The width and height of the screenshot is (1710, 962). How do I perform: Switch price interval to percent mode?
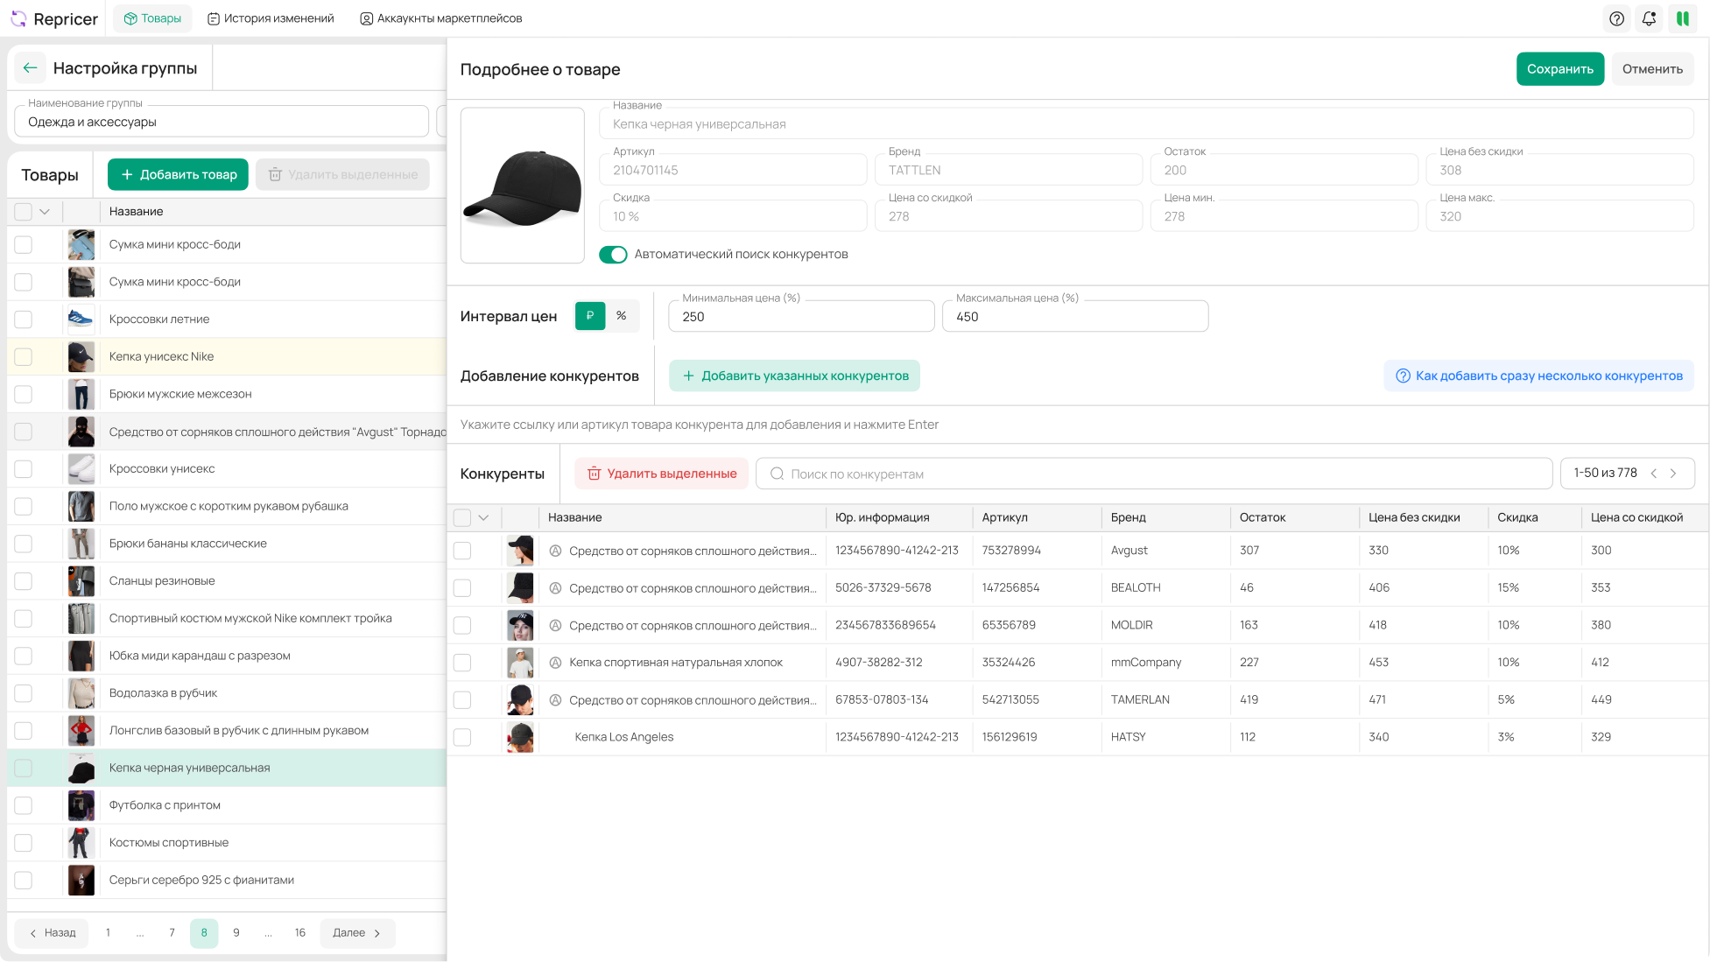pos(621,316)
